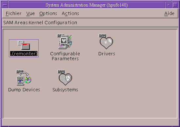Click the Dump Devices label text
This screenshot has width=180, height=127.
point(24,90)
